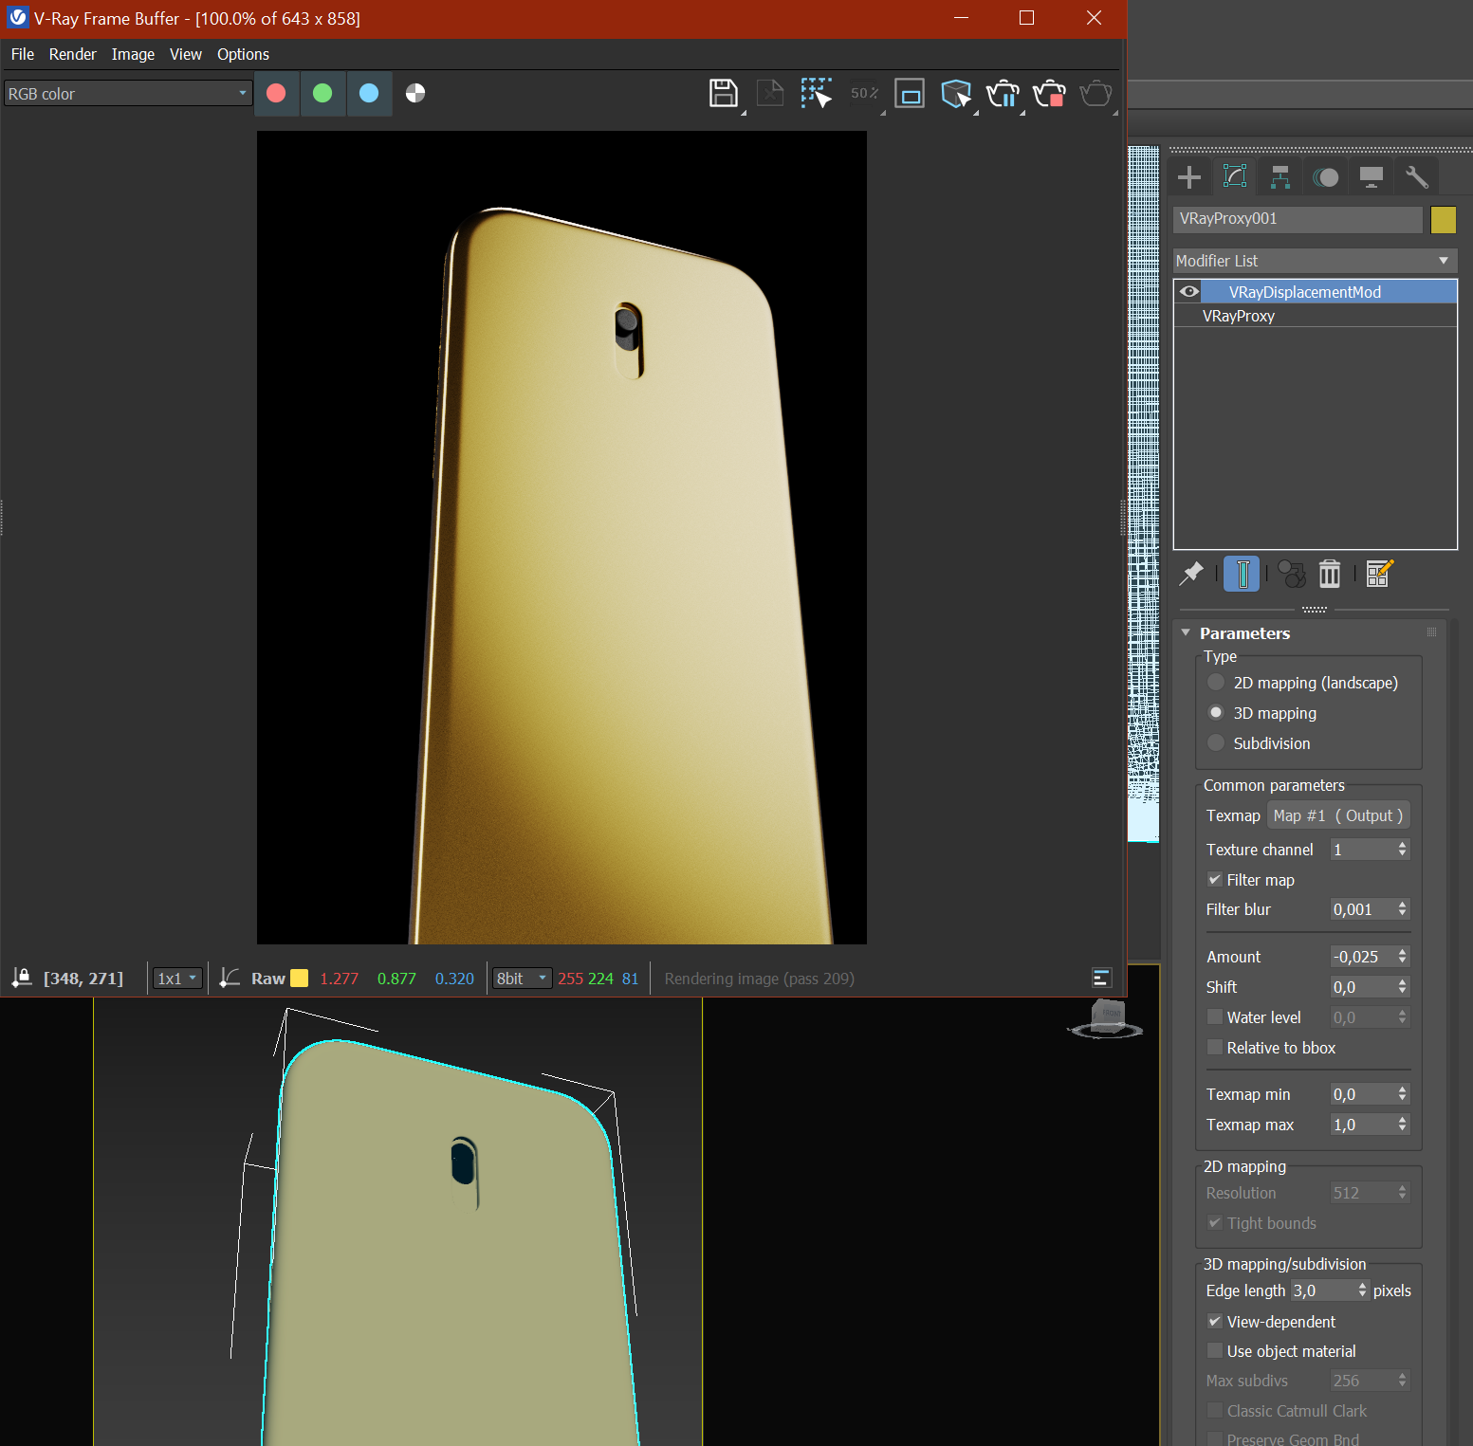Enable follow mouse render tool
This screenshot has height=1446, width=1473.
coord(816,93)
